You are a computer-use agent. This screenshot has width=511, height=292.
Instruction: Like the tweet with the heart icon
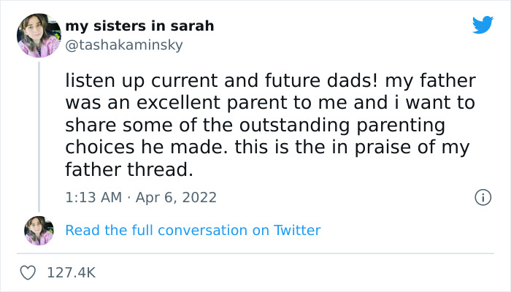[x=28, y=272]
